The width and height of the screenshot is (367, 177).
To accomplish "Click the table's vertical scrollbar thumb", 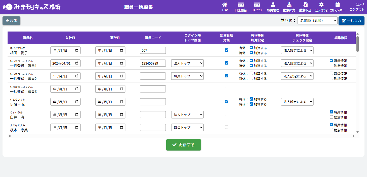I will [x=357, y=44].
